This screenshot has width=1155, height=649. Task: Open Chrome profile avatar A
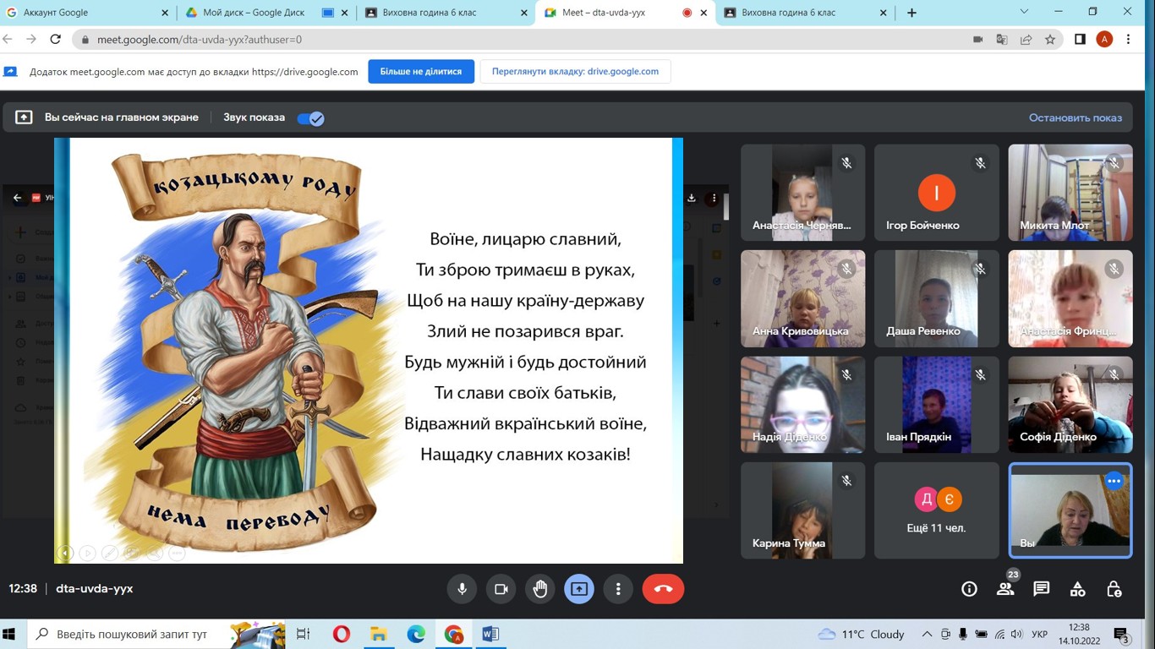[x=1104, y=39]
